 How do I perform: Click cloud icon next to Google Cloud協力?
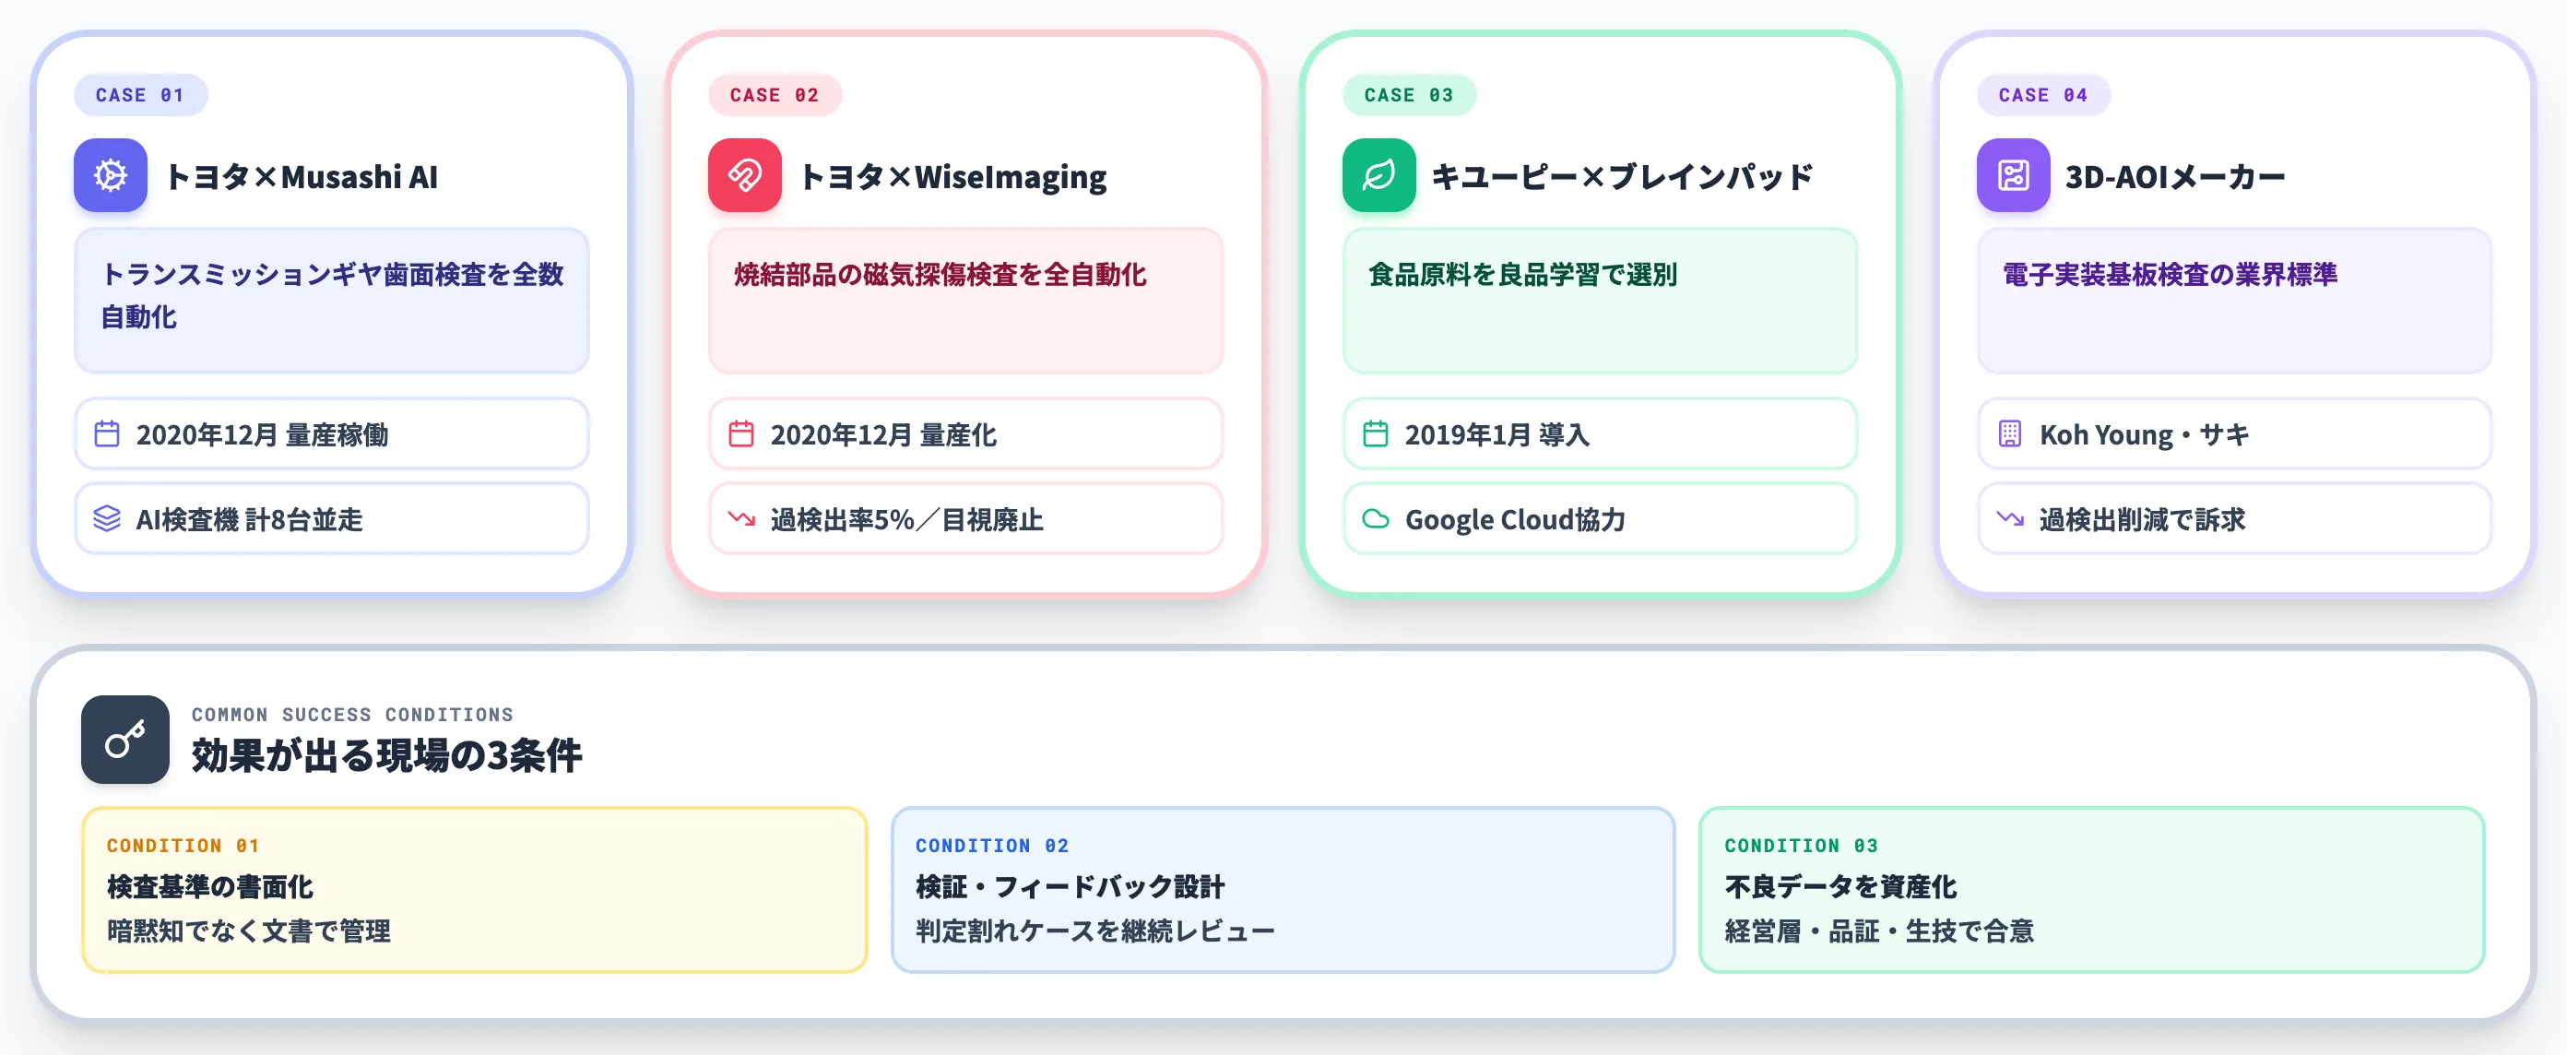pos(1375,519)
